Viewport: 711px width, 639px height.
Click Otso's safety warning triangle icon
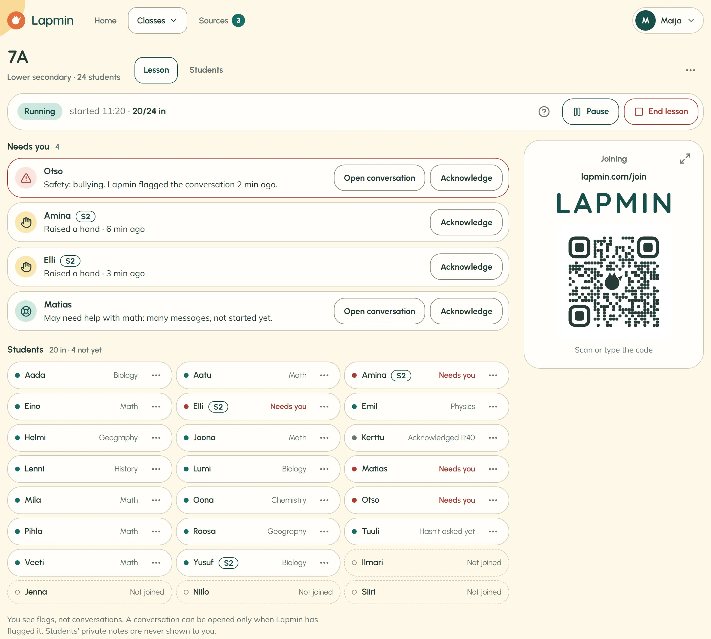point(26,178)
